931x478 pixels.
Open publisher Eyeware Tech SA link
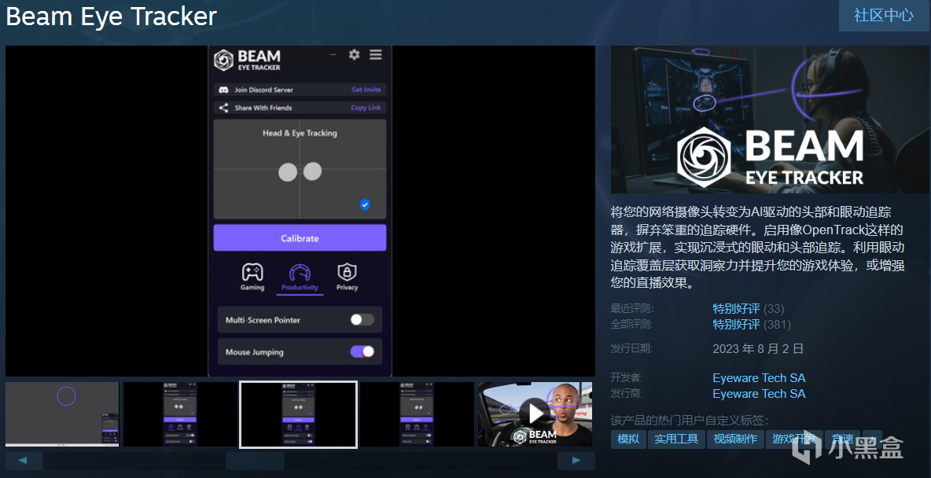pos(759,393)
